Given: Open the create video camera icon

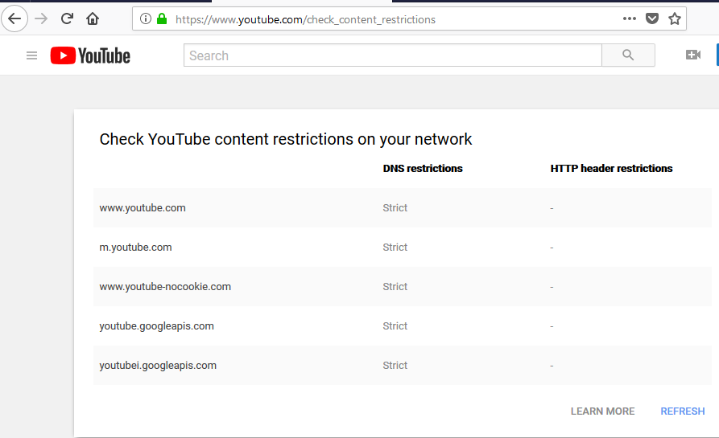Looking at the screenshot, I should point(693,55).
